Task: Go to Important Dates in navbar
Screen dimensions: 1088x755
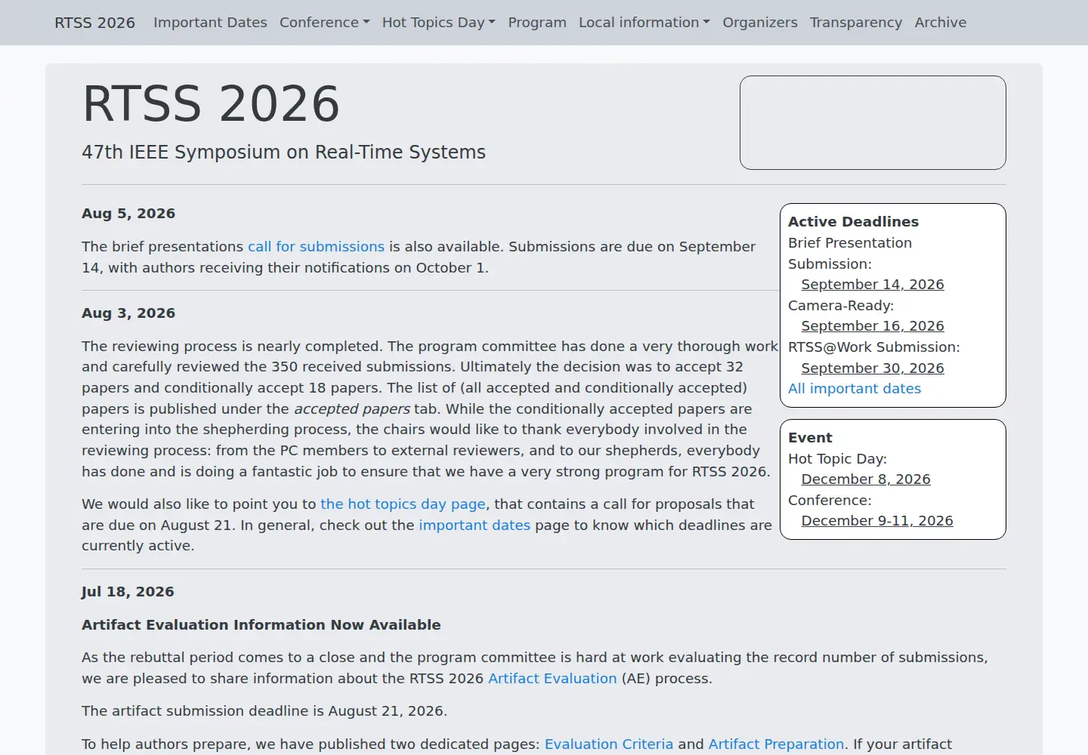Action: pos(210,23)
